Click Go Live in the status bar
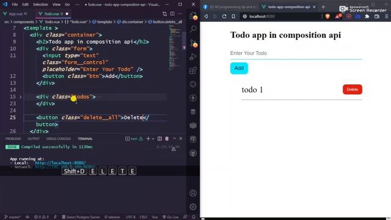Screen dimensions: 391x220 pos(170,217)
